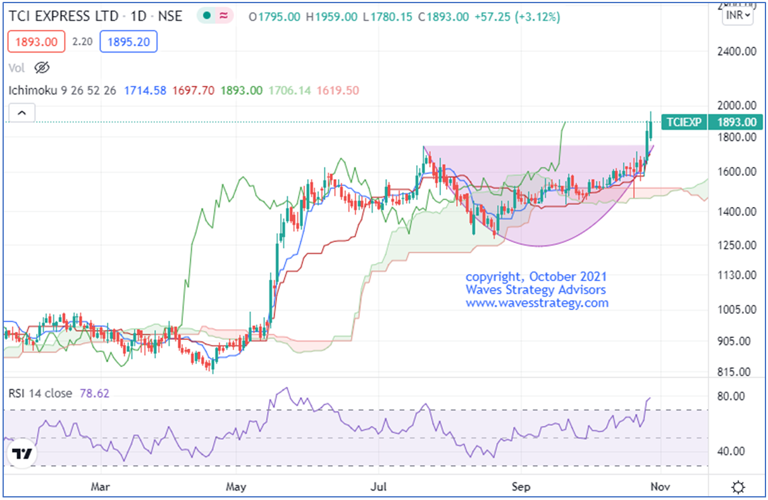Click the change value +57.25 (+3.12%)
This screenshot has width=768, height=500.
[x=517, y=17]
